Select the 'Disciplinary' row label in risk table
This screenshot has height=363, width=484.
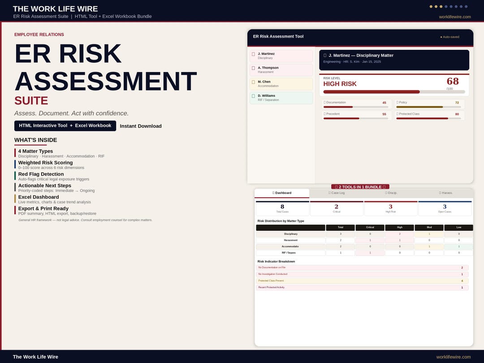pos(291,234)
